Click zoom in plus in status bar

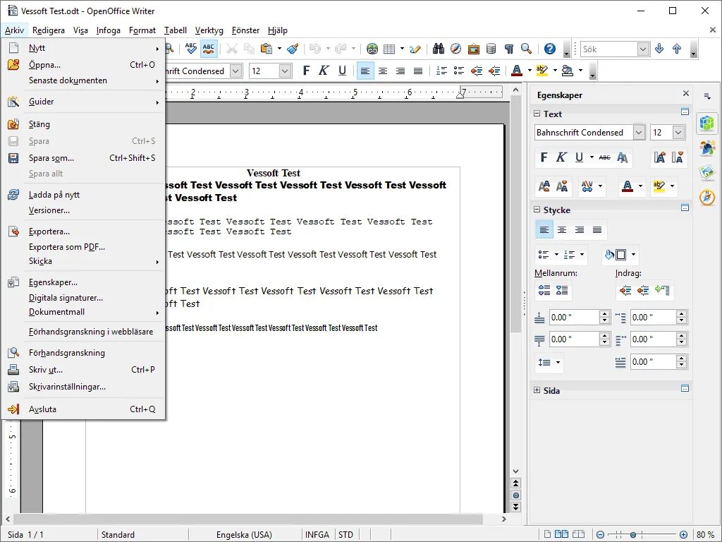[683, 535]
